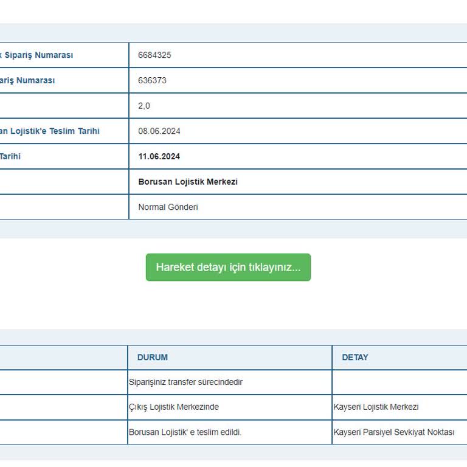Click Borusan Lojistik Merkezi text
This screenshot has height=467, width=467.
click(188, 182)
